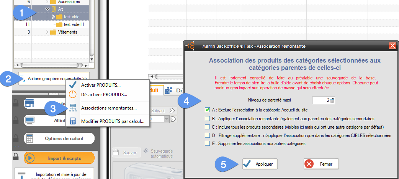Click the calculator spinner icon in Niveau field
Image resolution: width=399 pixels, height=179 pixels.
332,100
